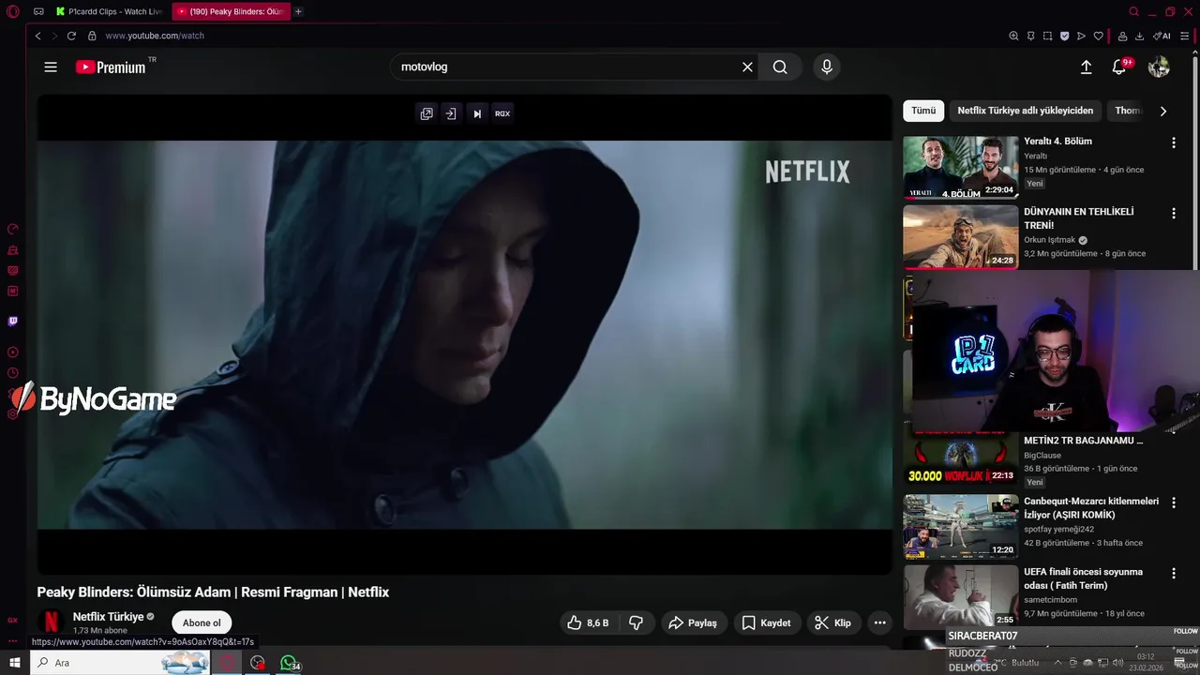Click the Ara taskbar search box
This screenshot has height=675, width=1200.
click(120, 663)
